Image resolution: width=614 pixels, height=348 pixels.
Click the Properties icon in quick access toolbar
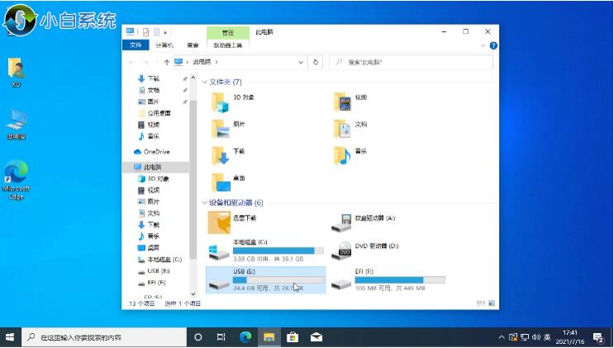(145, 32)
